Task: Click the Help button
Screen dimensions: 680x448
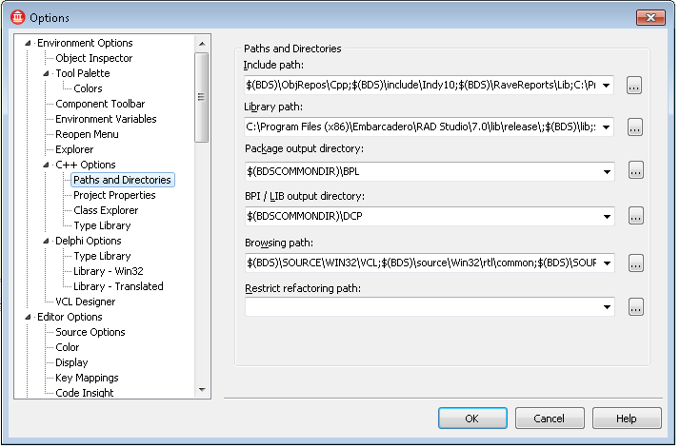Action: (x=626, y=419)
